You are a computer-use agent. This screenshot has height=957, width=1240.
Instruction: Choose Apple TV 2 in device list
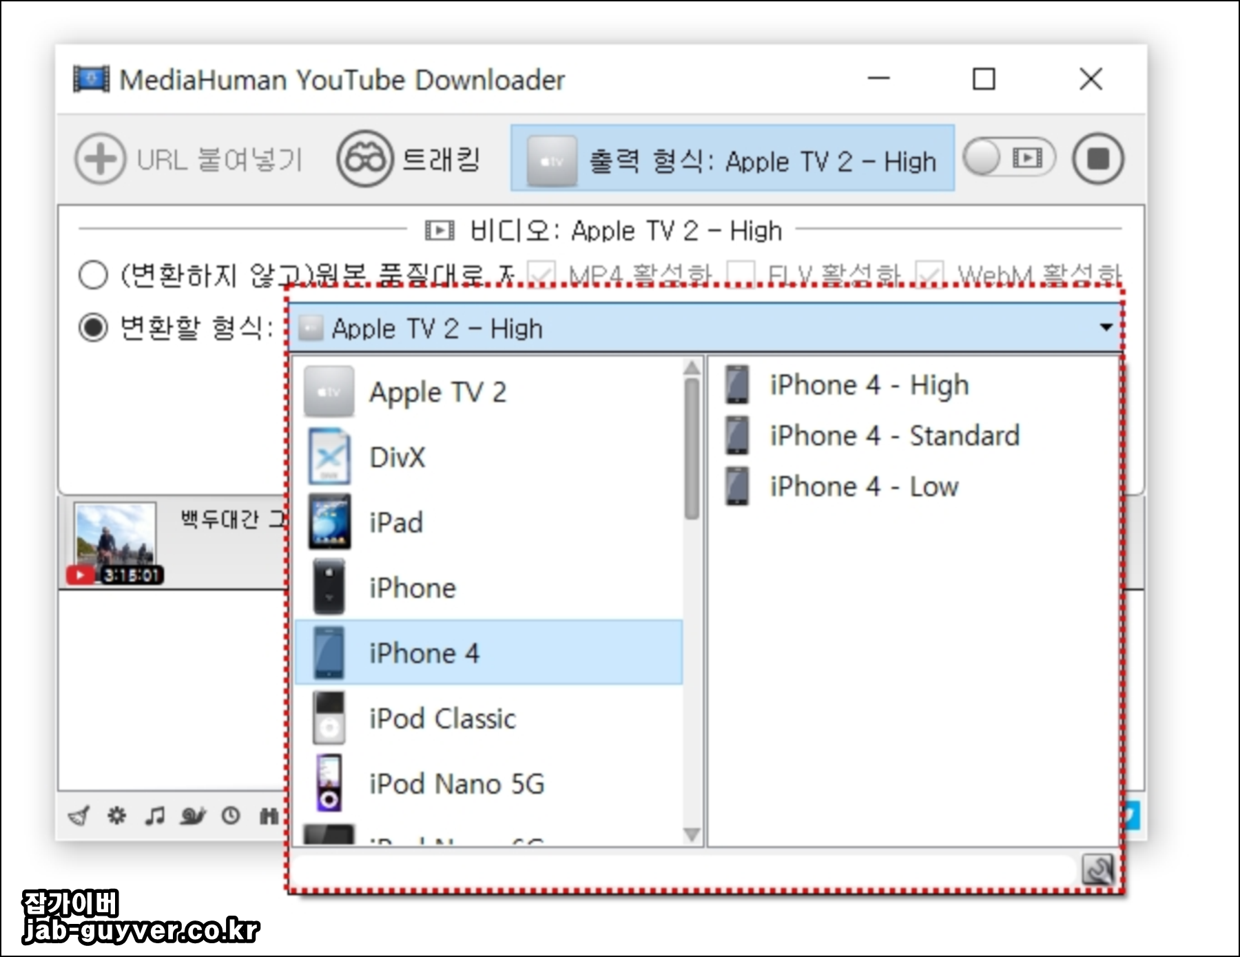click(x=489, y=392)
